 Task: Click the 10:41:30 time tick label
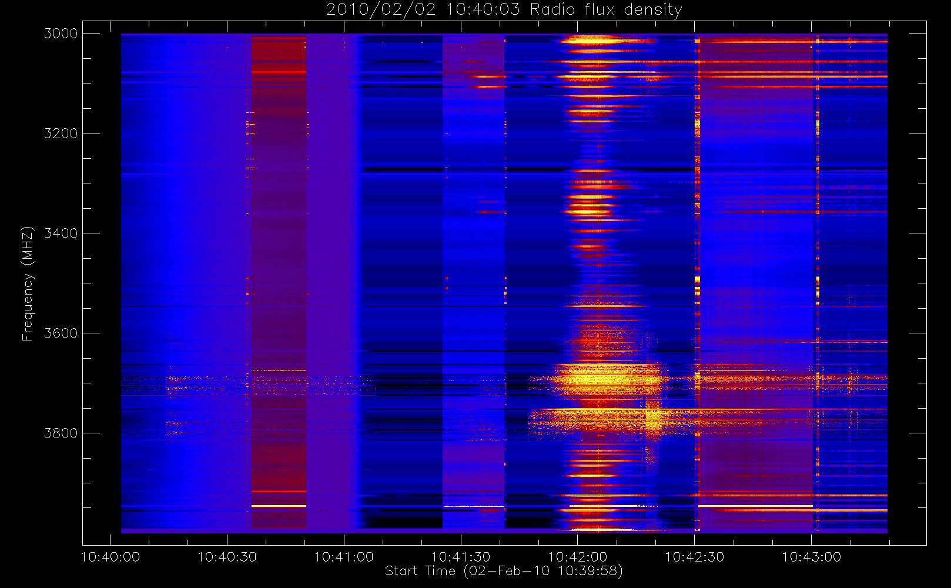461,557
